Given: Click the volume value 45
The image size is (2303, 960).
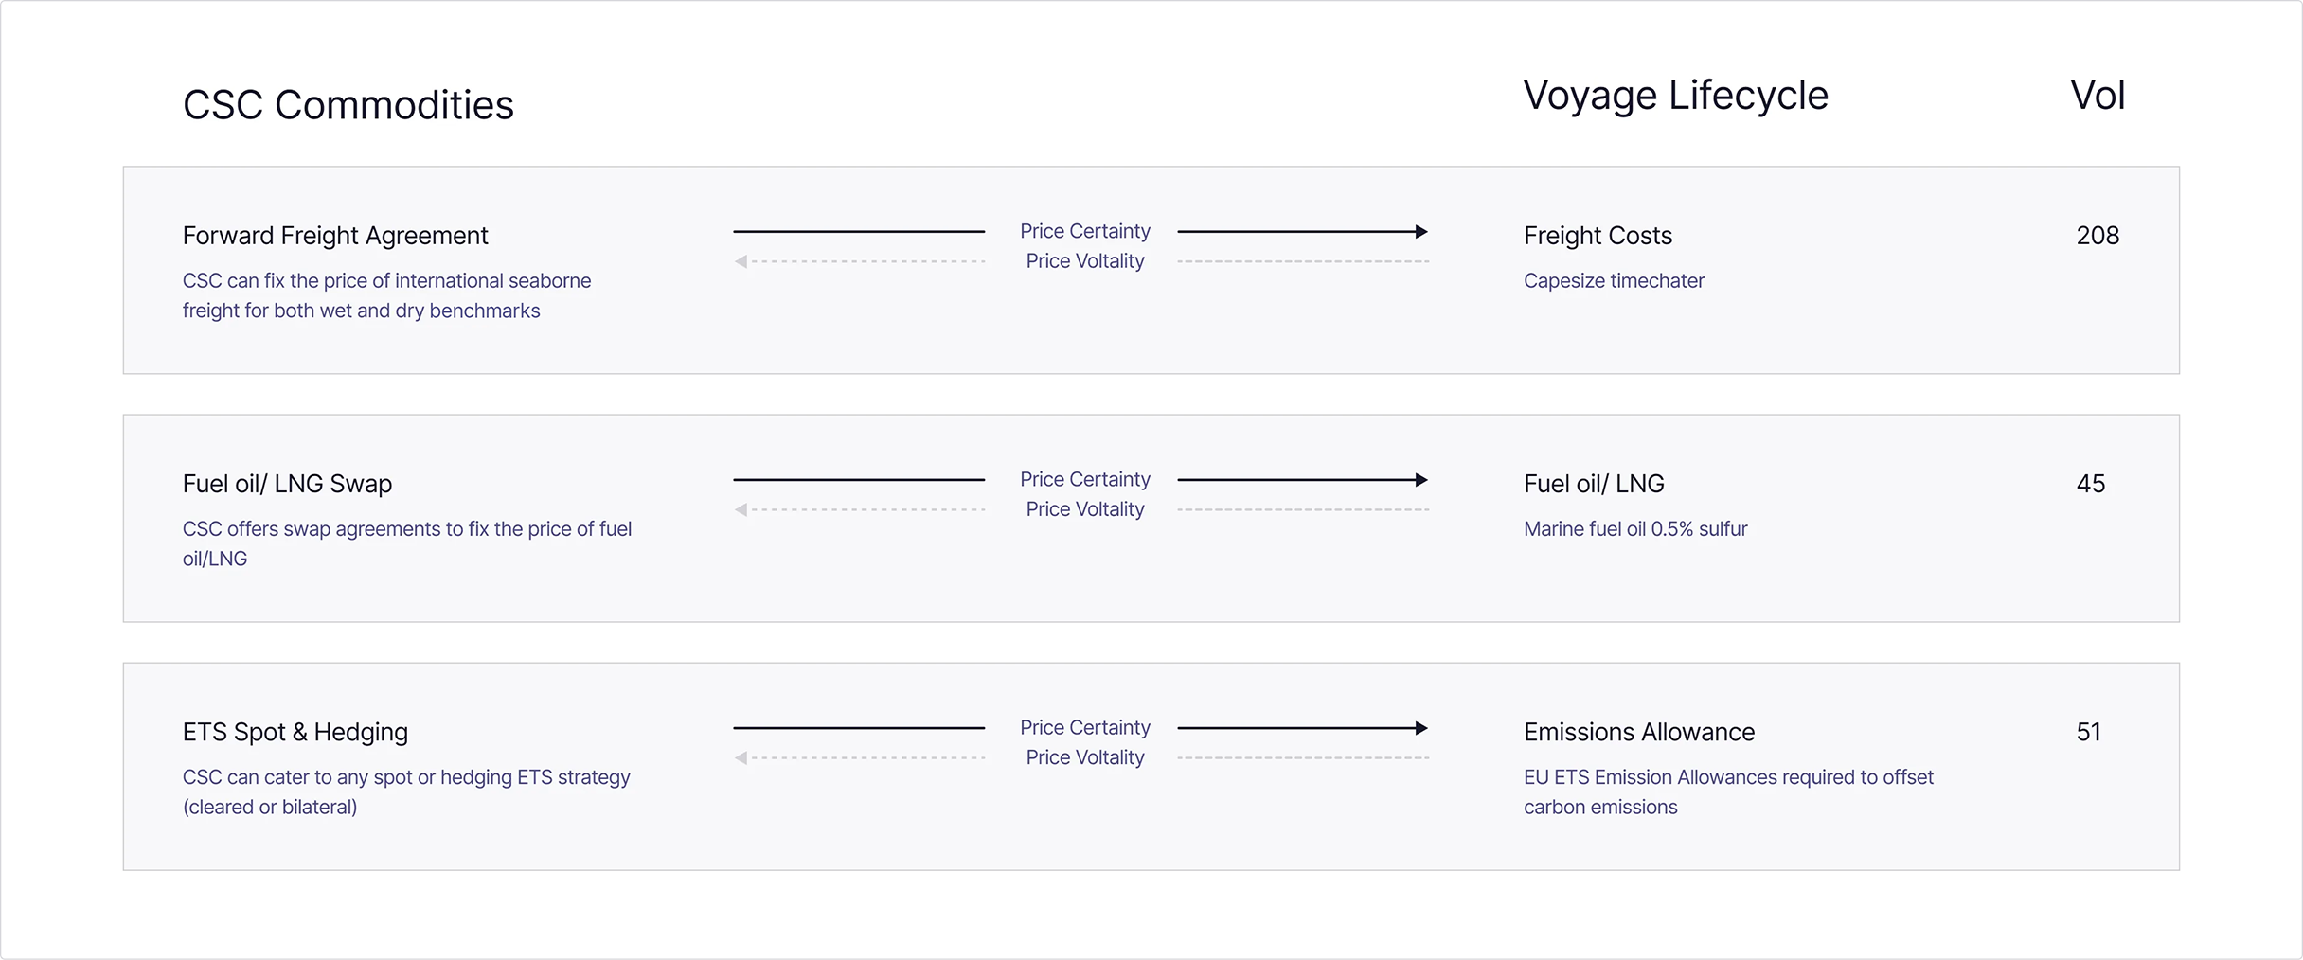Looking at the screenshot, I should coord(2091,484).
